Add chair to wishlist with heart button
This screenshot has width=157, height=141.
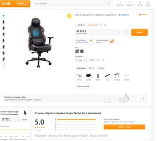coord(127,32)
